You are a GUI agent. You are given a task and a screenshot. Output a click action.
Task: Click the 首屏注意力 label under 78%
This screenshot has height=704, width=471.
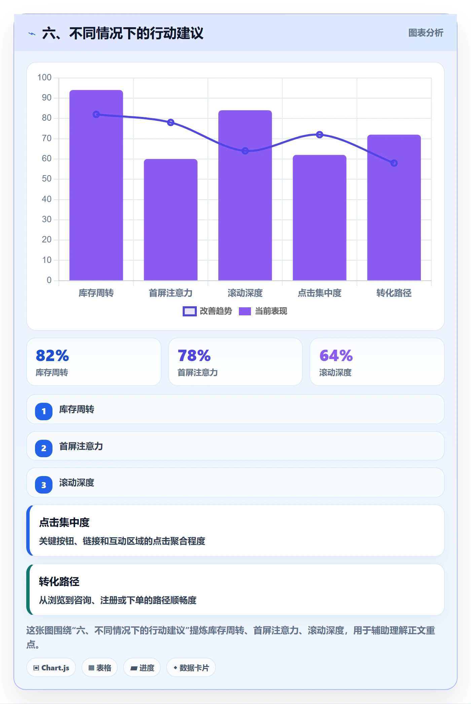point(197,373)
